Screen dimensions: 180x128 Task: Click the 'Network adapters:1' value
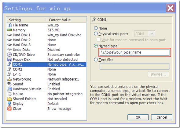63,79
